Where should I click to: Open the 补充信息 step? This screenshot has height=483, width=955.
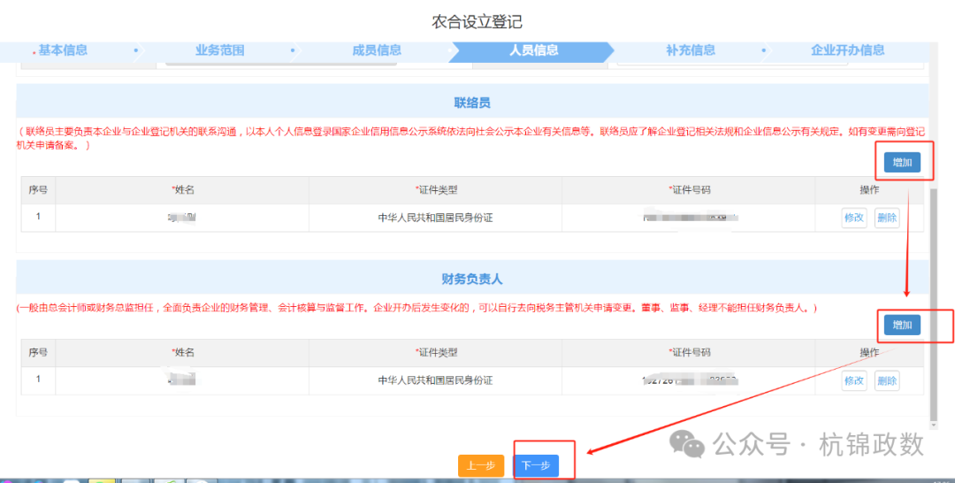(691, 50)
